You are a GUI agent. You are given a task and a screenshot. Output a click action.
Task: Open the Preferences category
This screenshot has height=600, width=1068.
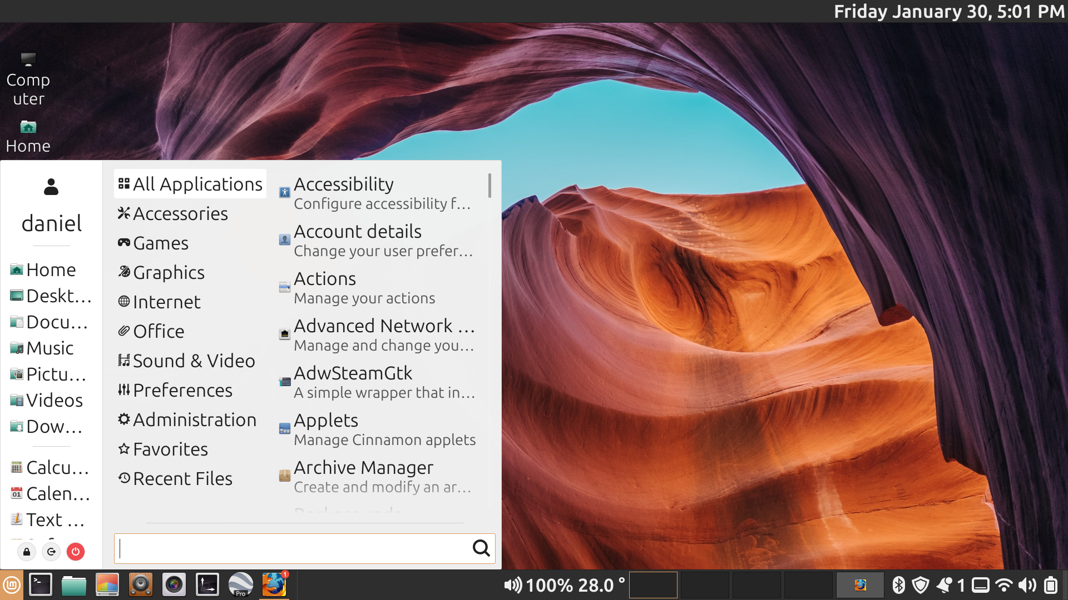point(176,391)
